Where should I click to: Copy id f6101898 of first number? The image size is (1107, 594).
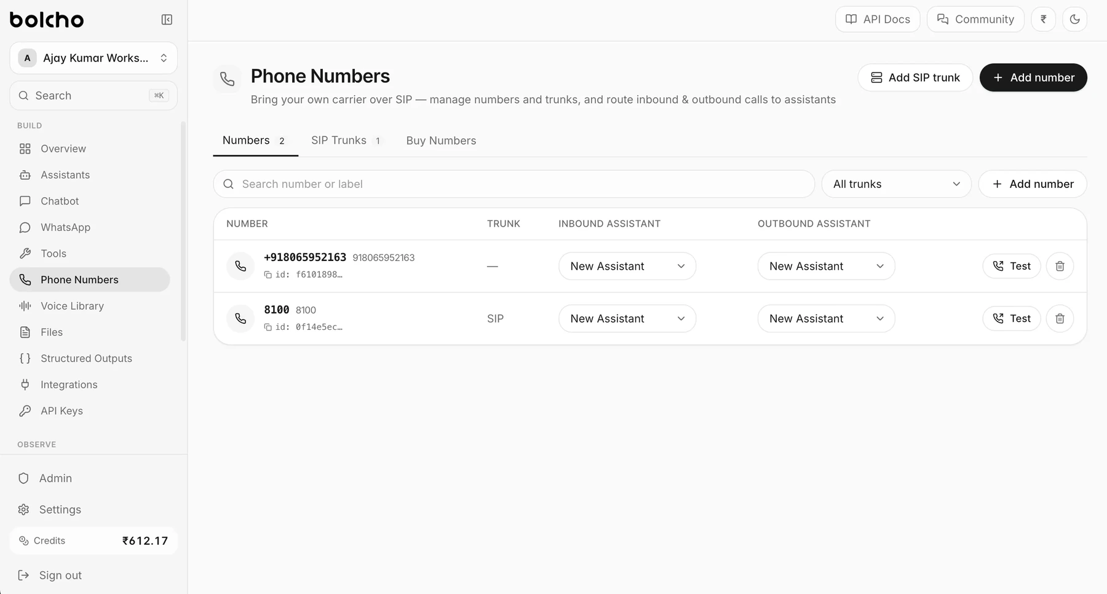pos(268,275)
